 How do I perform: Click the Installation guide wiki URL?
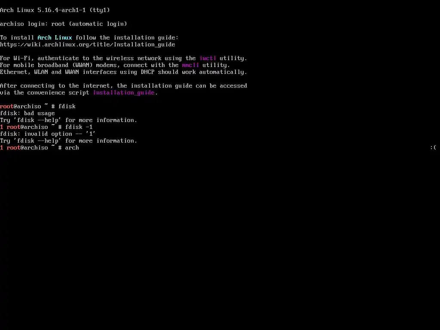coord(88,45)
